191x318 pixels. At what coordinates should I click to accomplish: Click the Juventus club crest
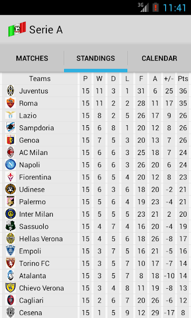click(10, 90)
